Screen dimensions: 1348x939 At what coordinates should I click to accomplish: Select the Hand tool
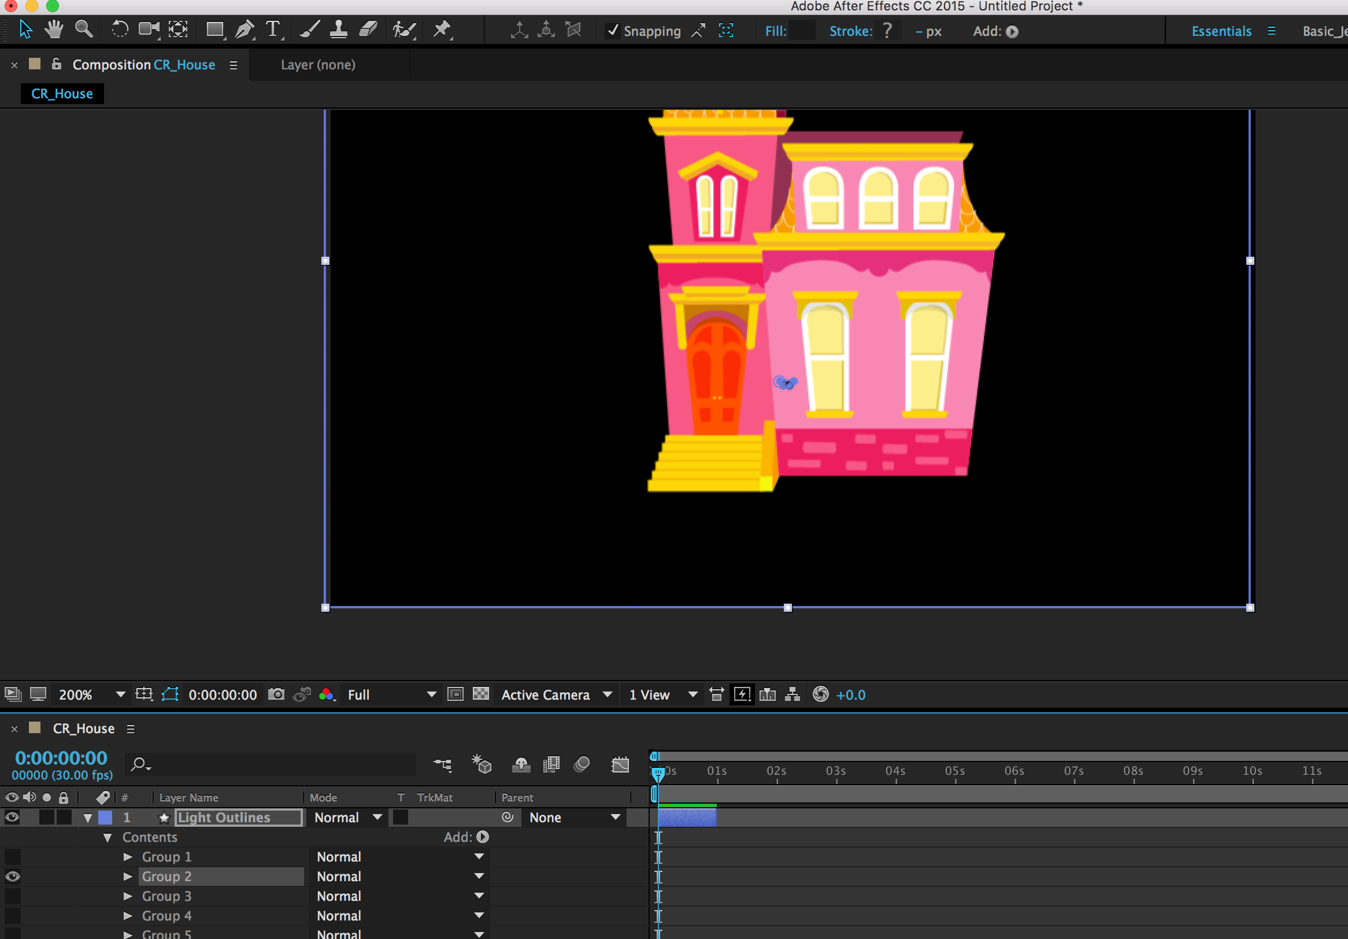point(54,29)
